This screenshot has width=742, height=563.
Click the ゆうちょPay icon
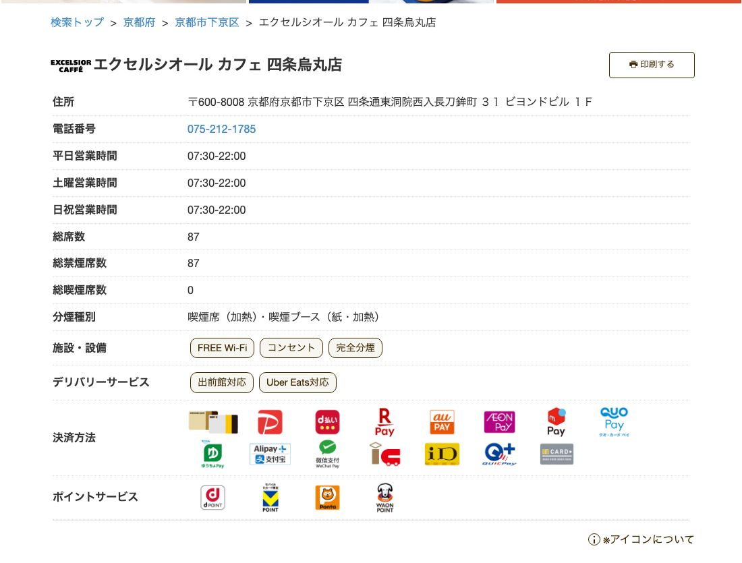(213, 454)
